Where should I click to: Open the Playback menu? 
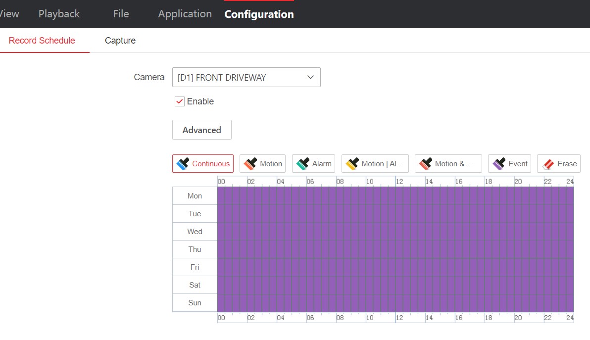59,13
